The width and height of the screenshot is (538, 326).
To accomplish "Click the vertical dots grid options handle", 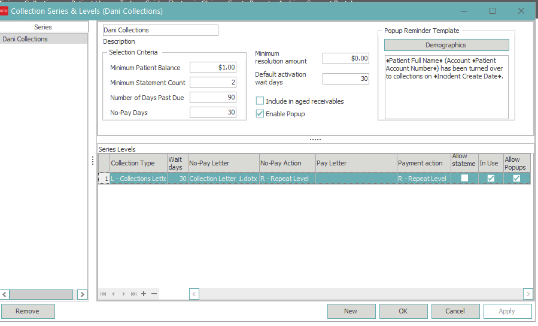I will [x=92, y=161].
